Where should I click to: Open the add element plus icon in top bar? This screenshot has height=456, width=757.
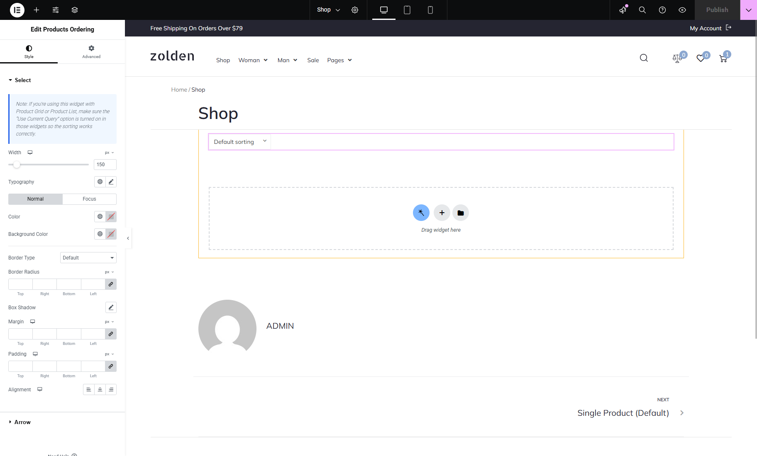coord(37,10)
